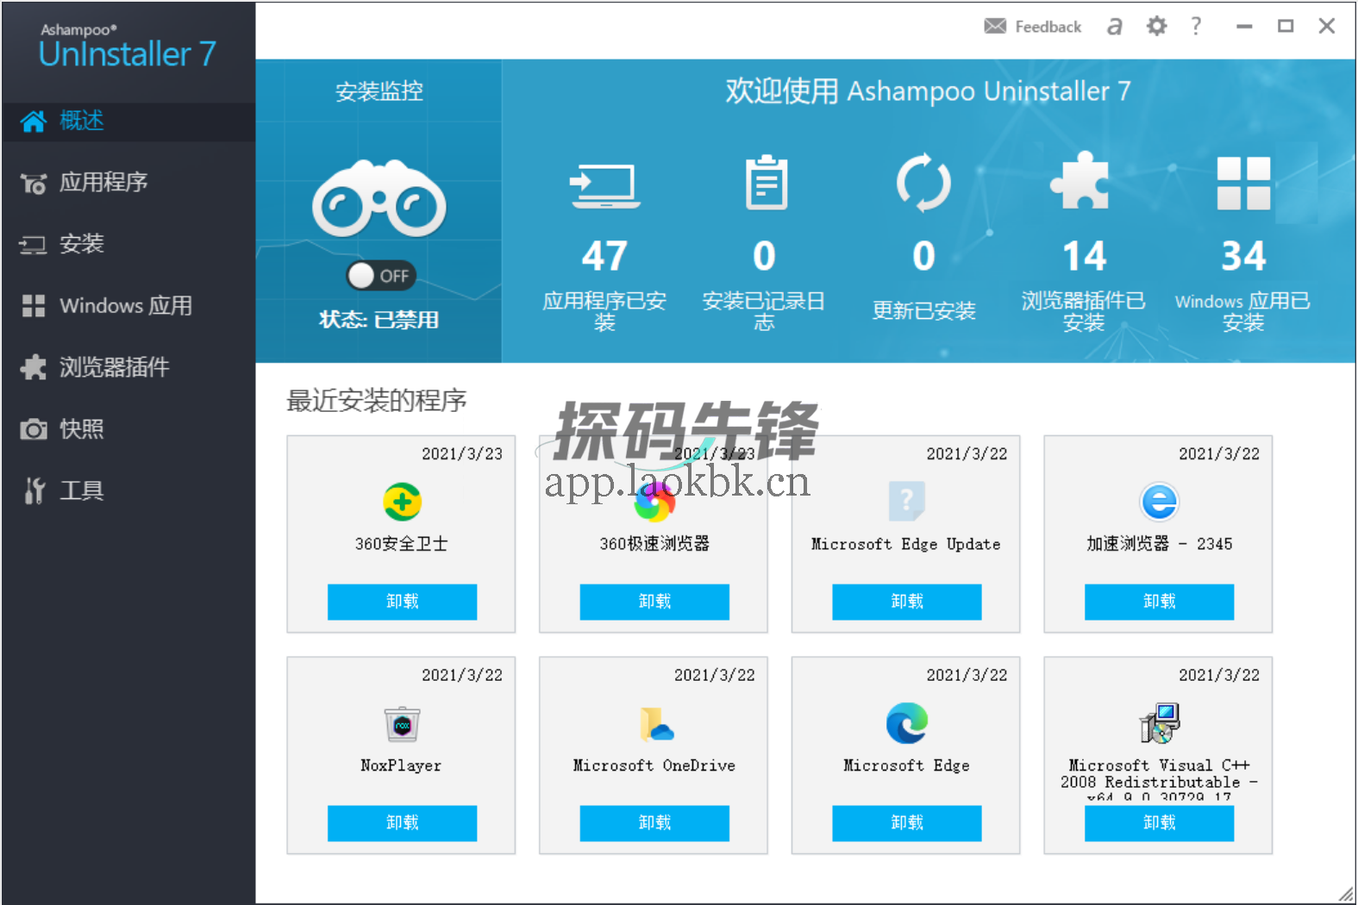Screen dimensions: 1358x905
Task: Click 卸载 under 加速浏览器 - 2345
Action: tap(1159, 602)
